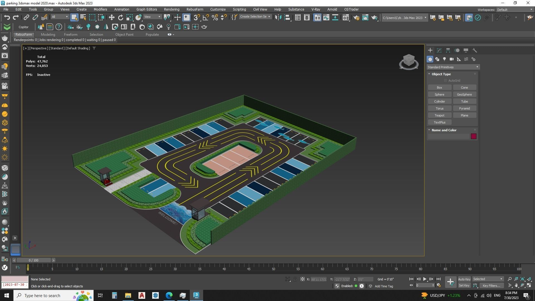Switch to Cameras category icon
Viewport: 535px width, 301px height.
coord(452,59)
